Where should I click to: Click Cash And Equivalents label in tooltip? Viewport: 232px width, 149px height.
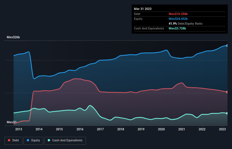tap(149, 28)
